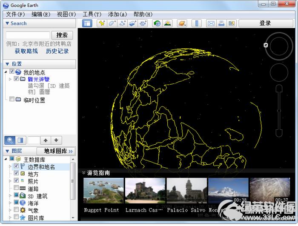Click the north indicator on compass ring
The height and width of the screenshot is (226, 298).
coord(266,45)
